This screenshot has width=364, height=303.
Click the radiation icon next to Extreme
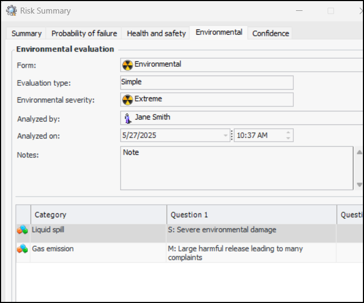(x=127, y=100)
